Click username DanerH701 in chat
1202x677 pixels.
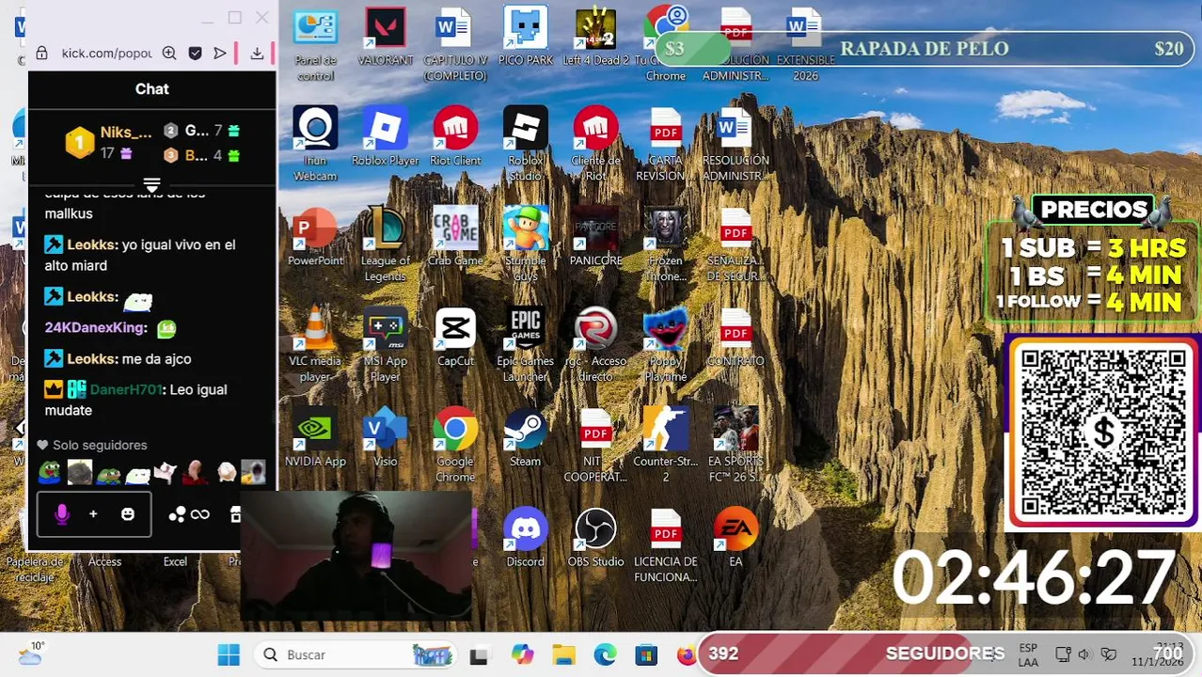pos(126,389)
